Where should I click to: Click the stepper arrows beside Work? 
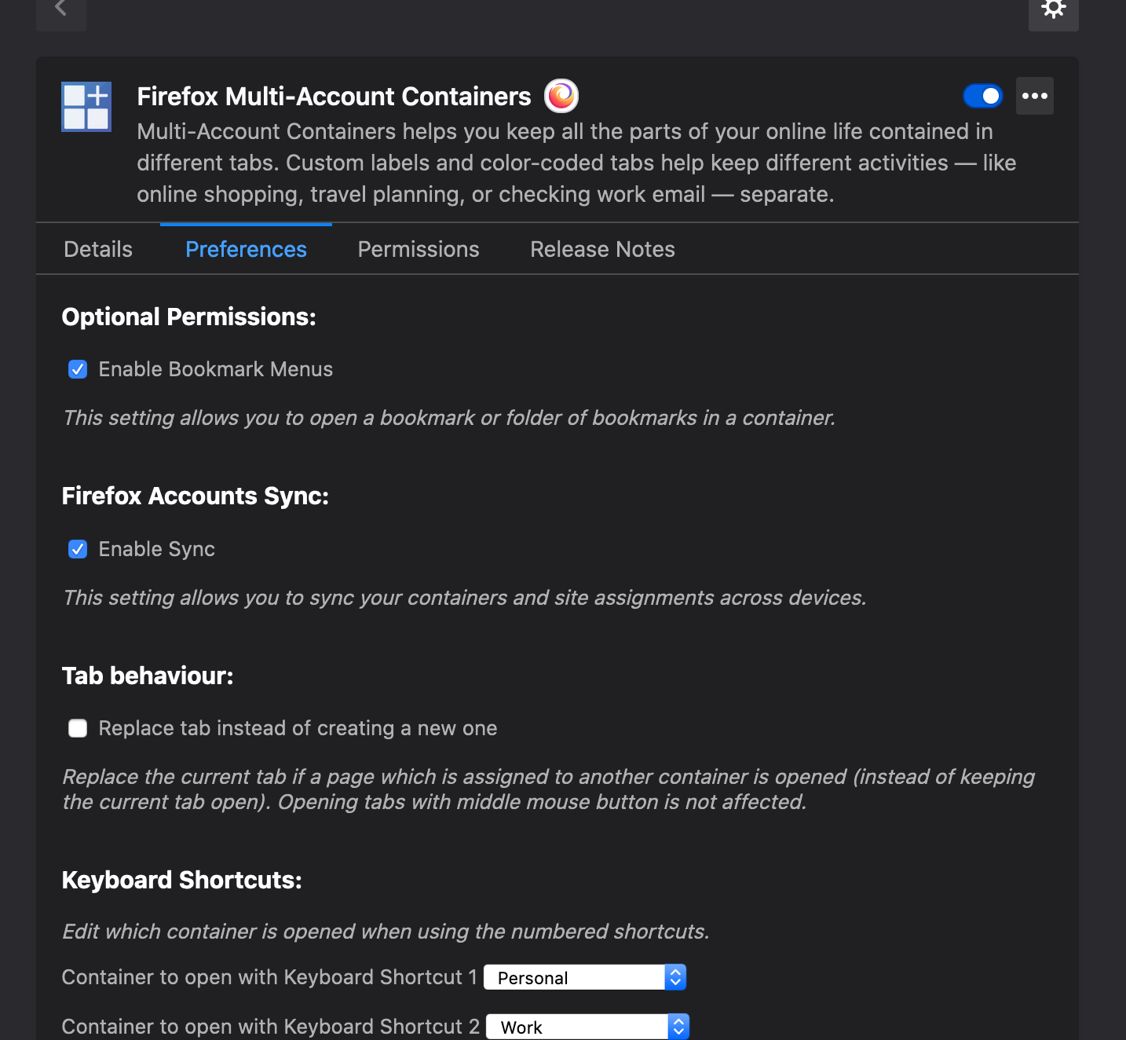677,1026
